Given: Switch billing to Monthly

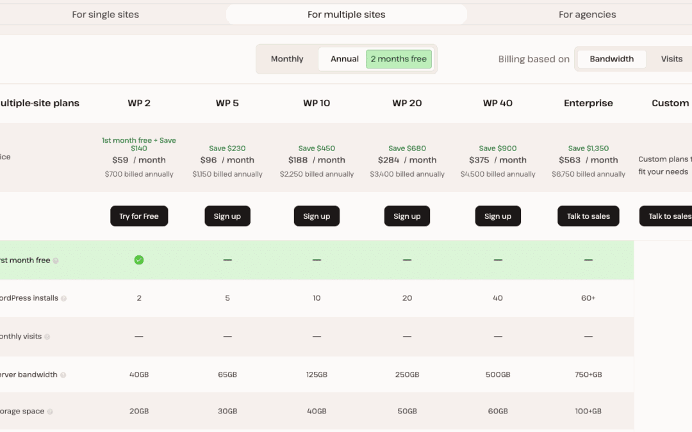Looking at the screenshot, I should pyautogui.click(x=287, y=58).
